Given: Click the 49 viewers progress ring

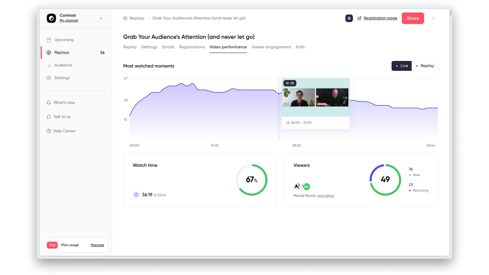Looking at the screenshot, I should 385,180.
